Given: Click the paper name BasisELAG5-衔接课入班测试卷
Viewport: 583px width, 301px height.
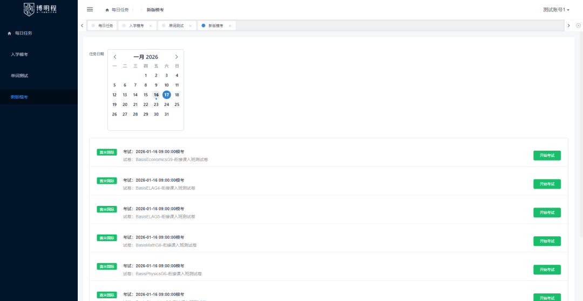Looking at the screenshot, I should tap(166, 217).
